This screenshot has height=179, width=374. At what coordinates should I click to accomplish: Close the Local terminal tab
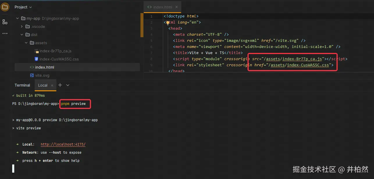52,85
